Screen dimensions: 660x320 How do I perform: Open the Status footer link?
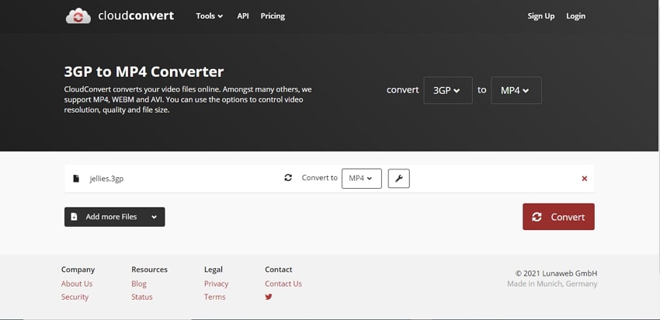coord(142,297)
